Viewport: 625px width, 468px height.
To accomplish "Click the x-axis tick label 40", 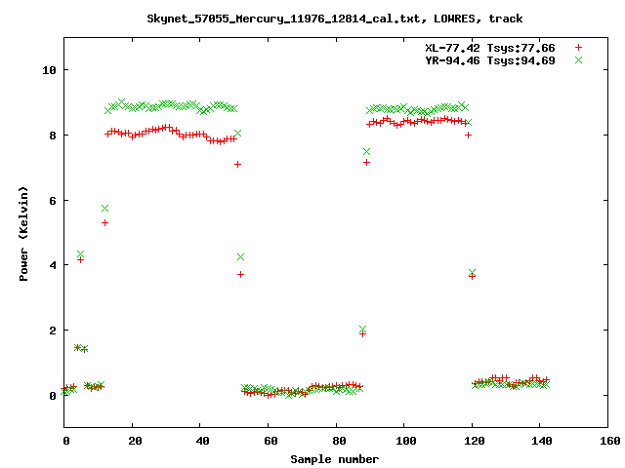I will click(203, 441).
